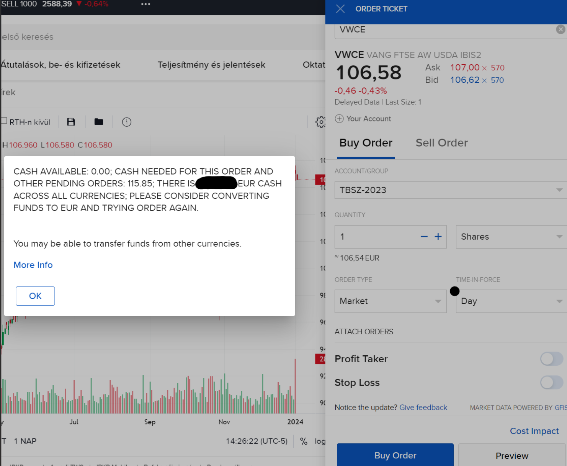This screenshot has height=466, width=567.
Task: Click the Ask price 107,00
Action: [x=465, y=67]
